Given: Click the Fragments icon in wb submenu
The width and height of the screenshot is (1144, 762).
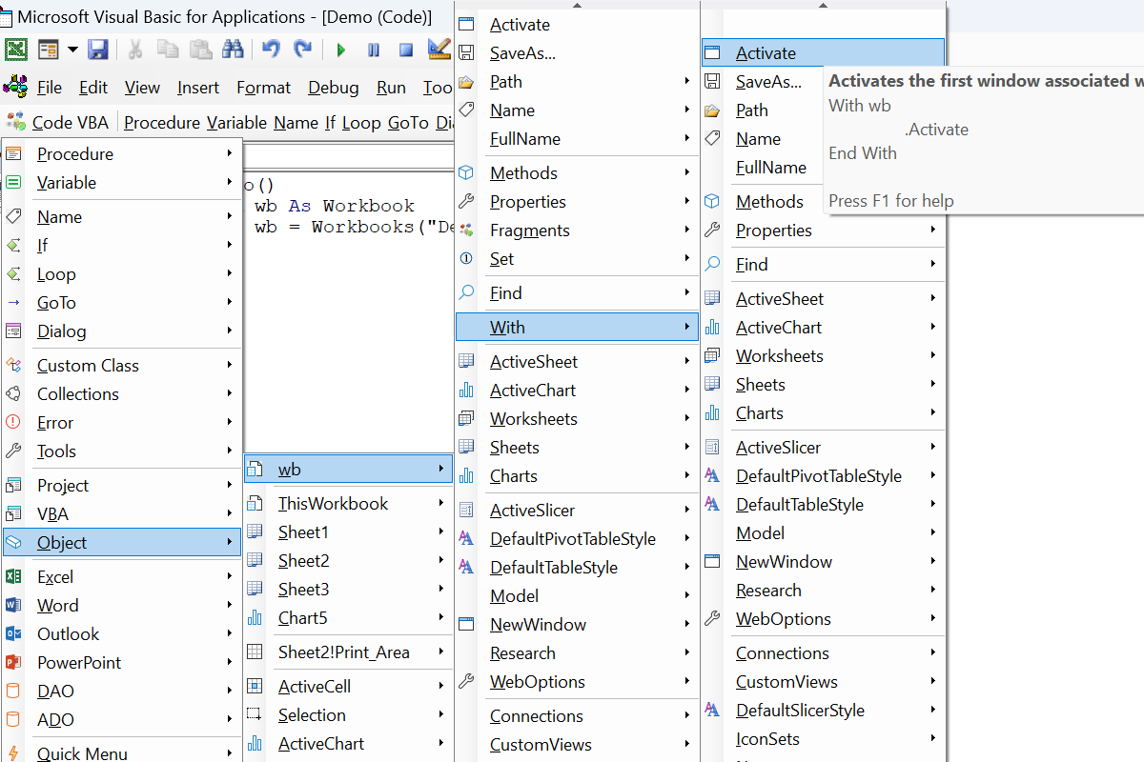Looking at the screenshot, I should [466, 230].
